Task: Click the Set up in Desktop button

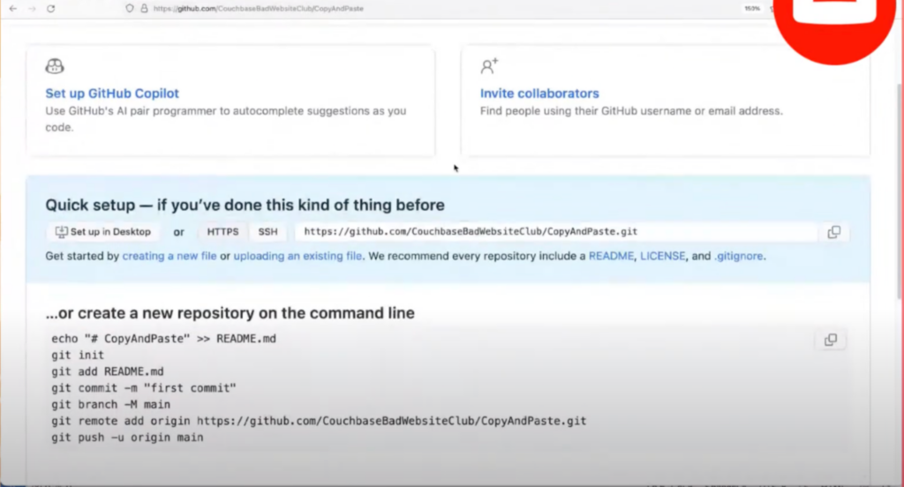Action: tap(103, 232)
